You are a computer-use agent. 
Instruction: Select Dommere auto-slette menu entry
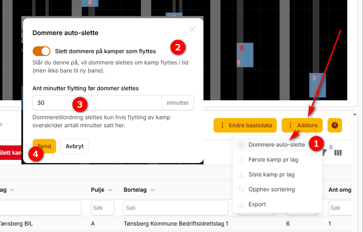click(277, 145)
